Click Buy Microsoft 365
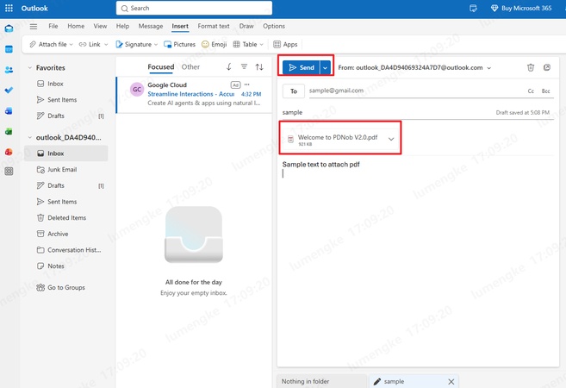This screenshot has height=388, width=566. 521,8
